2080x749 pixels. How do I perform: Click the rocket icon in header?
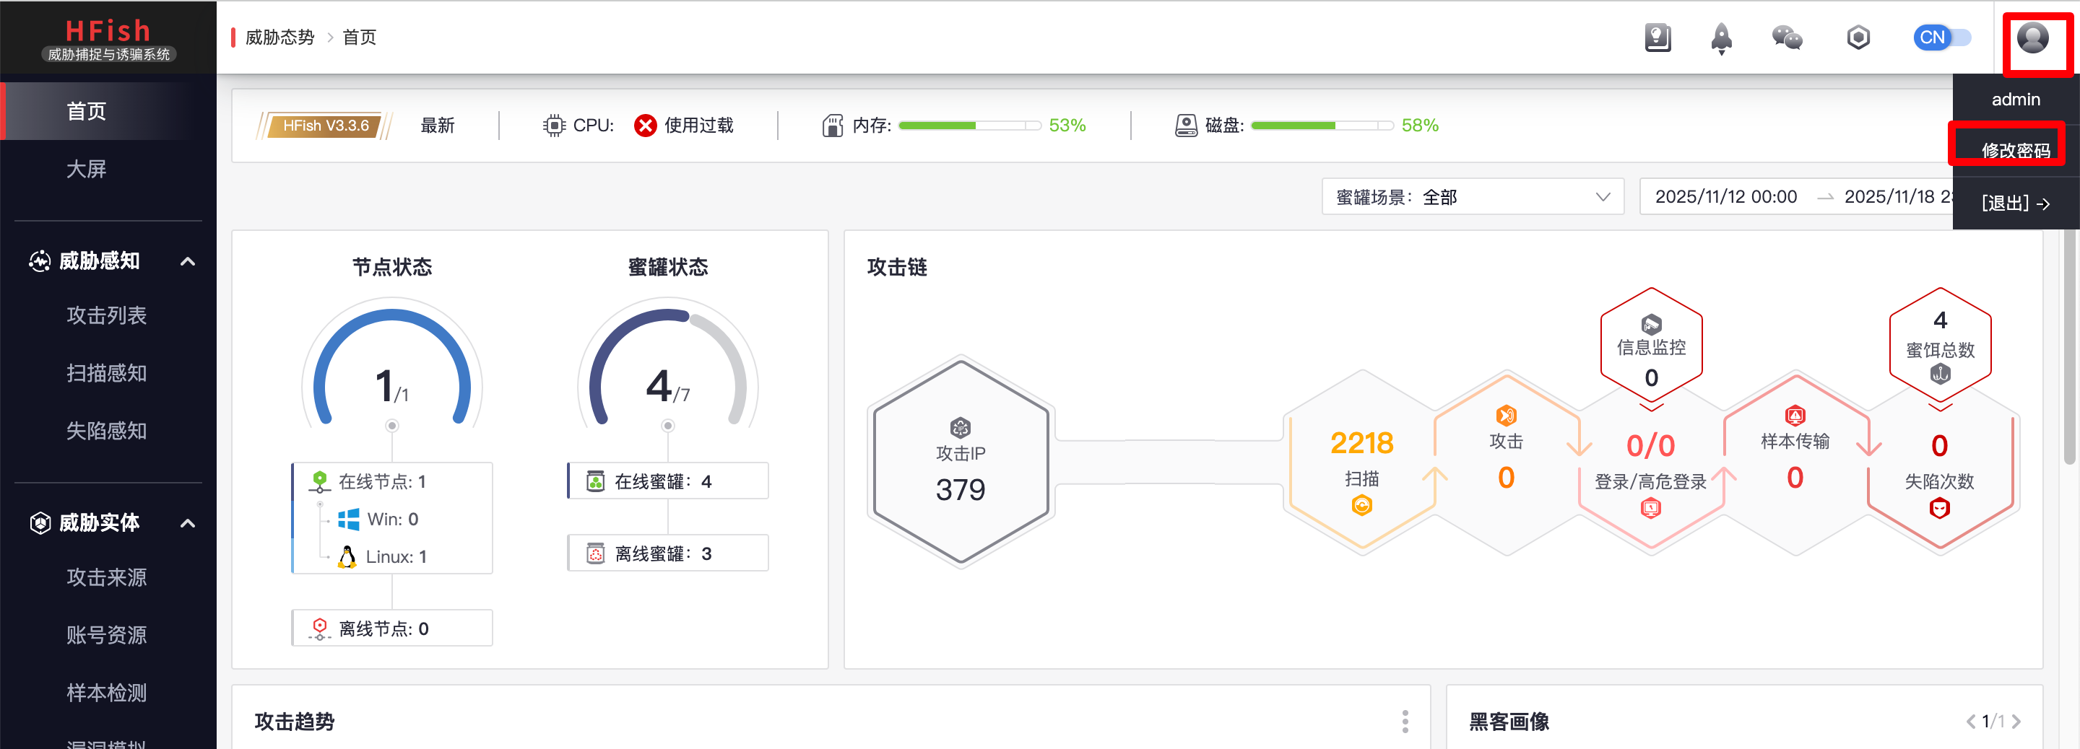[1720, 38]
